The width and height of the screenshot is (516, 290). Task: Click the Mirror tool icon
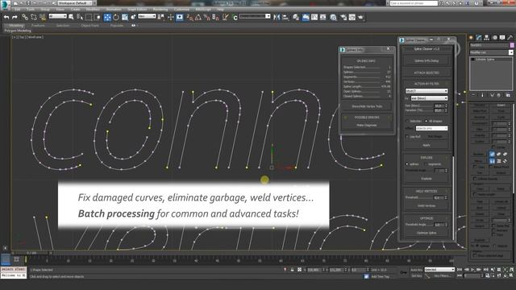pos(277,18)
